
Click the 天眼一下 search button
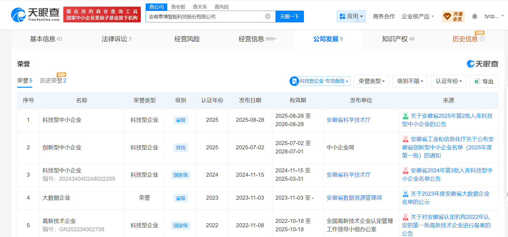tap(290, 16)
